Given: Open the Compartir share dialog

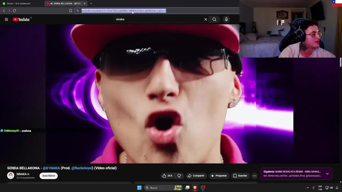Looking at the screenshot, I should 196,176.
